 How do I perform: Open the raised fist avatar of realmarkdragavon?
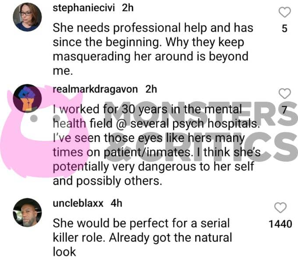(x=27, y=99)
